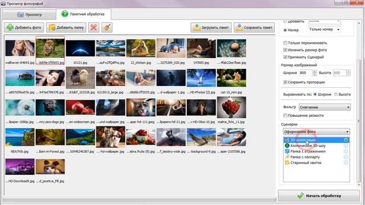Increase Ширина value with up arrow

tap(314, 71)
